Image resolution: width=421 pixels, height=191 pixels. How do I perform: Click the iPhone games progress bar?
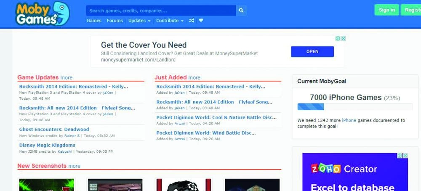[355, 107]
